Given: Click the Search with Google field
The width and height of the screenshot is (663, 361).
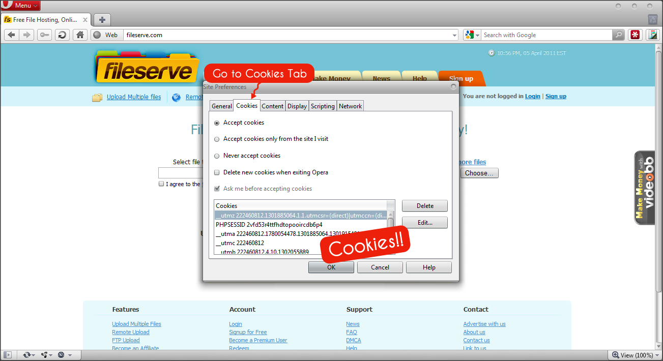Looking at the screenshot, I should pos(546,35).
